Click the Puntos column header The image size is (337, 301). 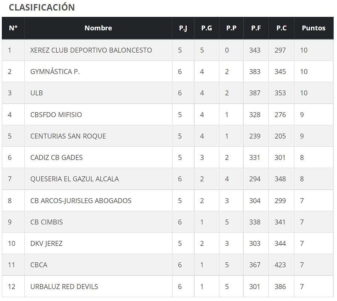click(314, 28)
